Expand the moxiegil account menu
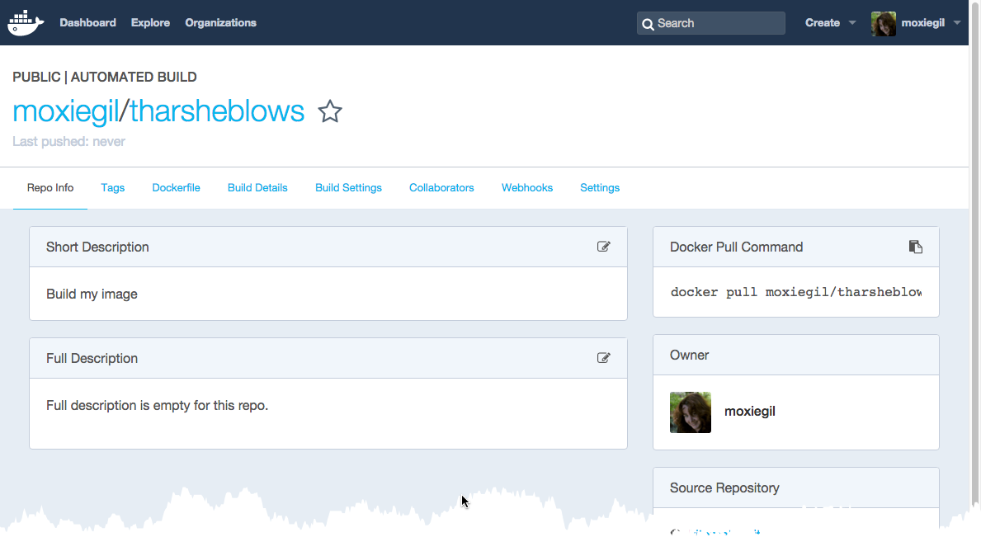 pos(922,22)
